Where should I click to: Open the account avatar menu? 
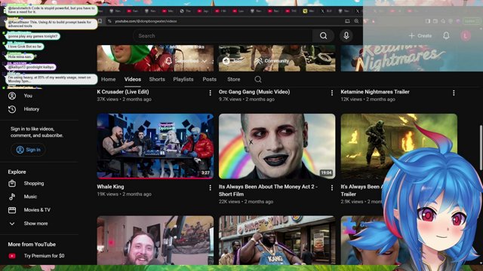point(466,35)
